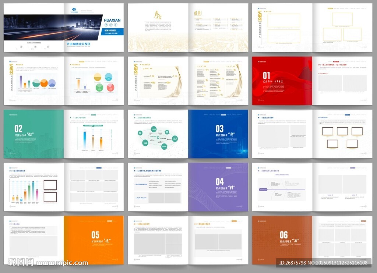Open the green 02 chapter page

pos(34,134)
